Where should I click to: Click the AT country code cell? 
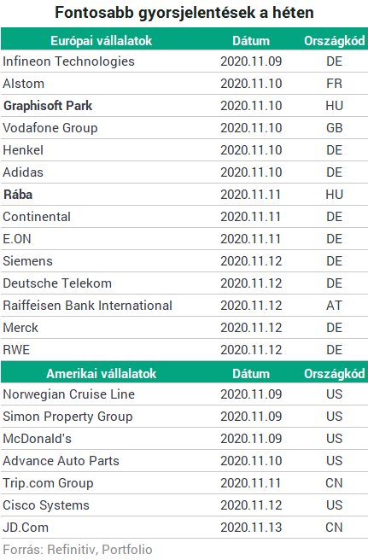pos(334,306)
